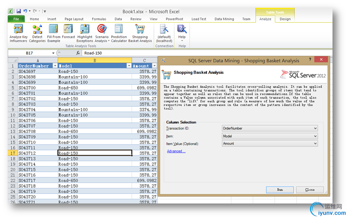
Task: Select row 5 header
Action: point(13,88)
